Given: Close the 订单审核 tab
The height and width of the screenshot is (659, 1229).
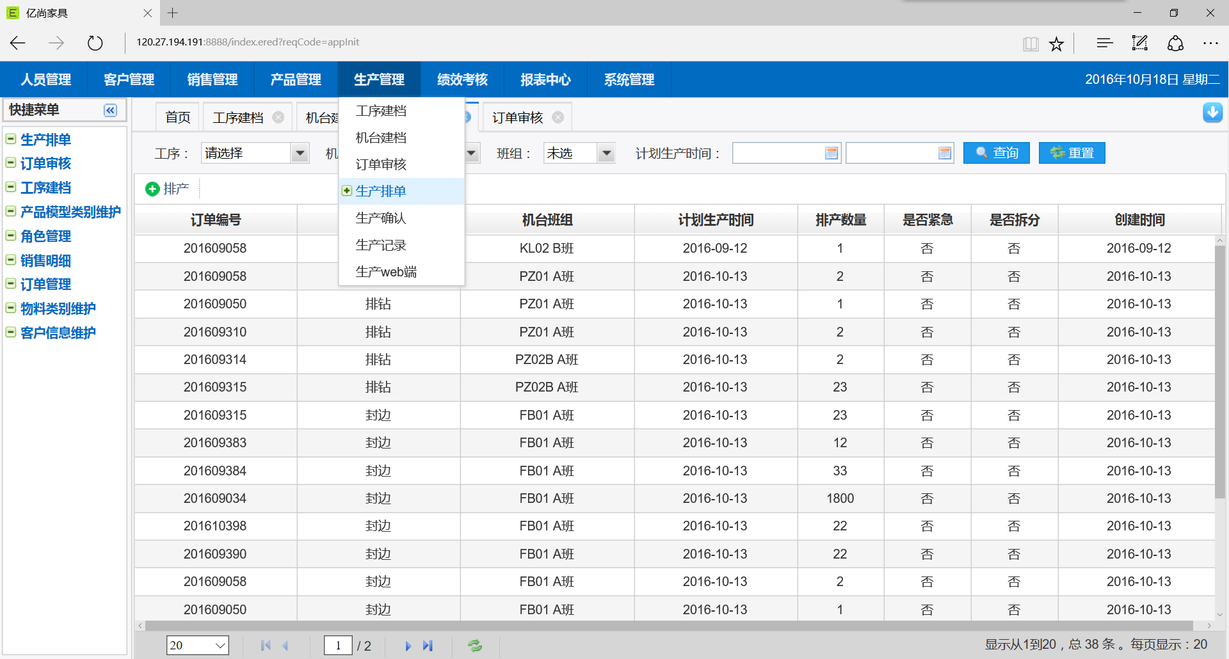Looking at the screenshot, I should pyautogui.click(x=558, y=118).
